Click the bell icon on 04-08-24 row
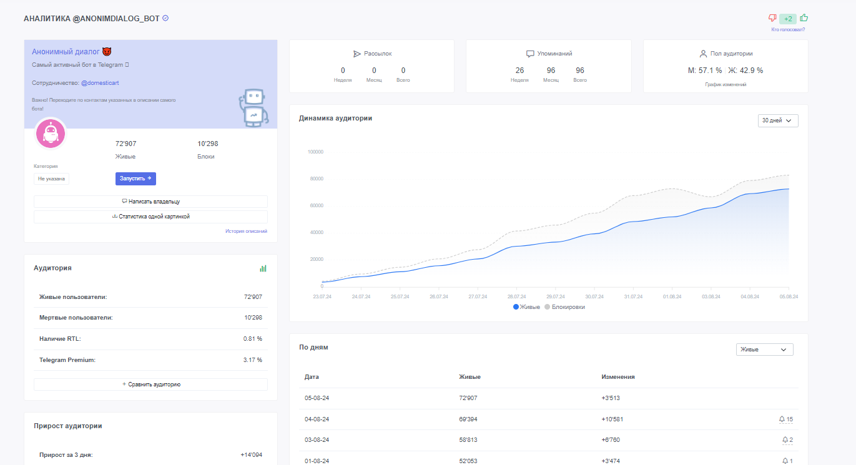Viewport: 856px width, 465px height. click(782, 419)
